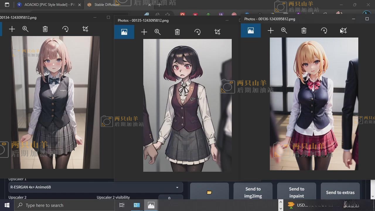
Task: Zoom in on the 00135 image
Action: click(x=158, y=32)
